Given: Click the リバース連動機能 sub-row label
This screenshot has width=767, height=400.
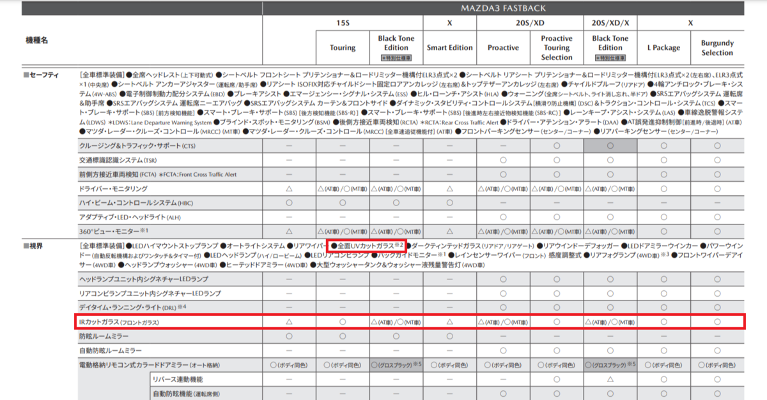Looking at the screenshot, I should (176, 379).
